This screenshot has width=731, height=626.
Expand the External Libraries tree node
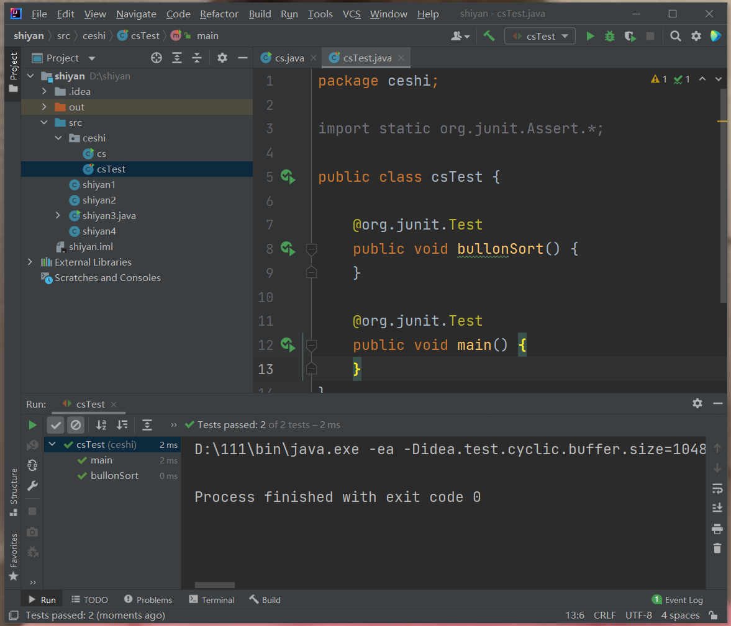[x=30, y=262]
